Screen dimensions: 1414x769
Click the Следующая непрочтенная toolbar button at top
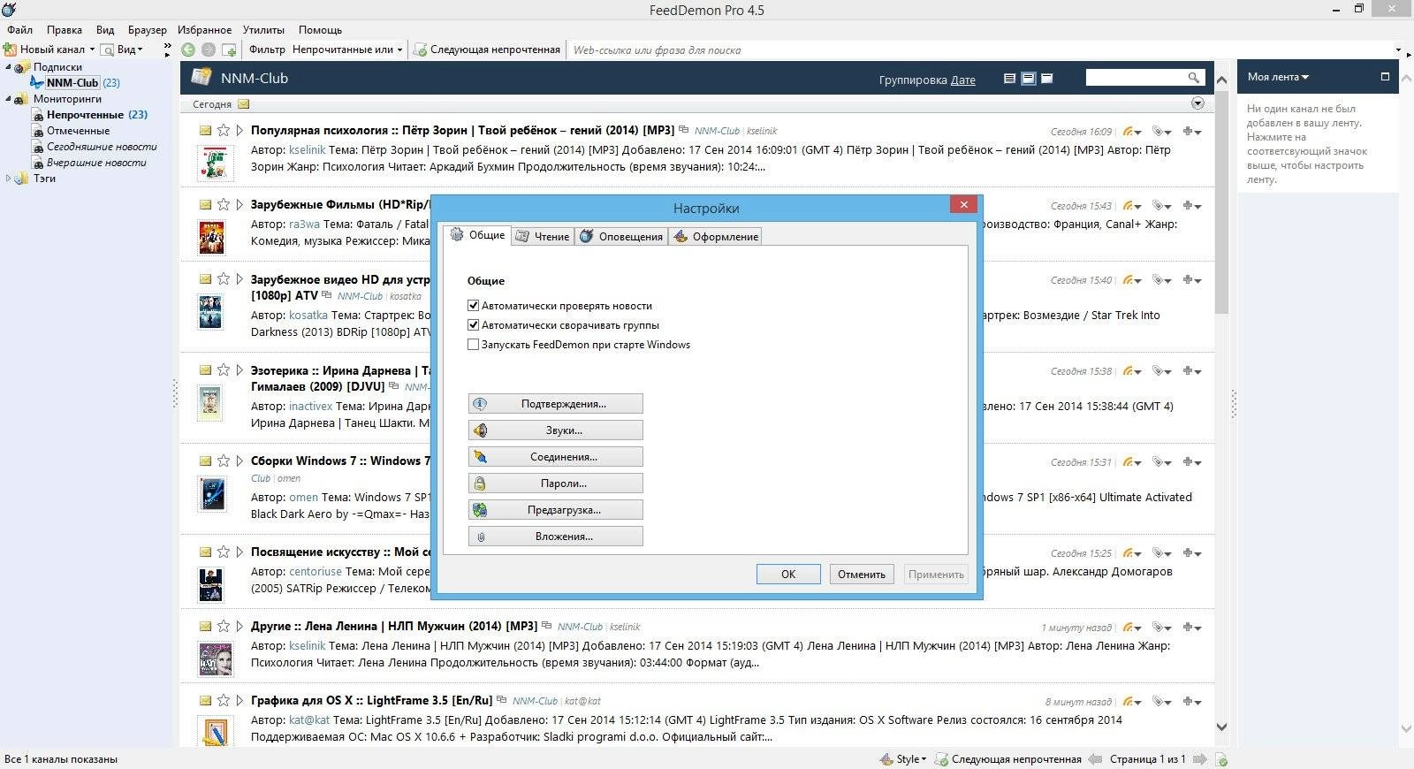487,49
